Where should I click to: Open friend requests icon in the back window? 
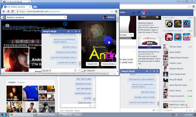[x=134, y=12]
